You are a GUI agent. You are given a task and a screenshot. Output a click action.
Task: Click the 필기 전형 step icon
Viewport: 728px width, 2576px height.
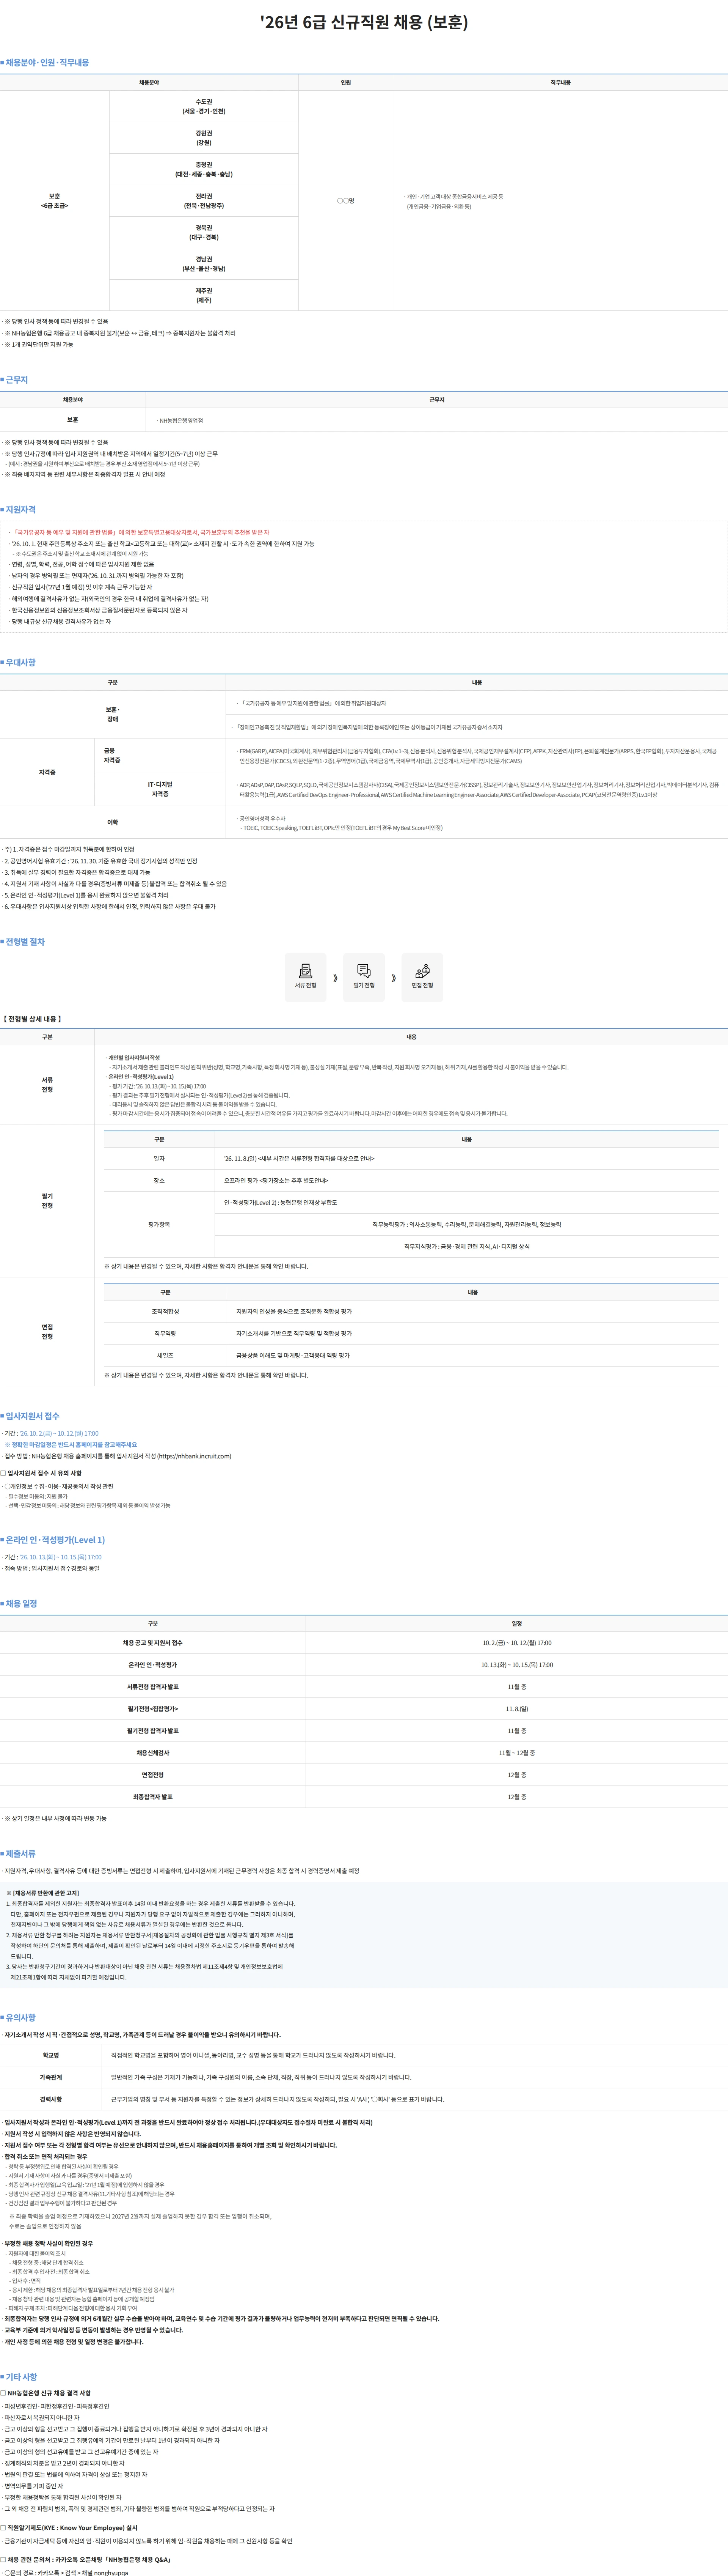click(364, 977)
